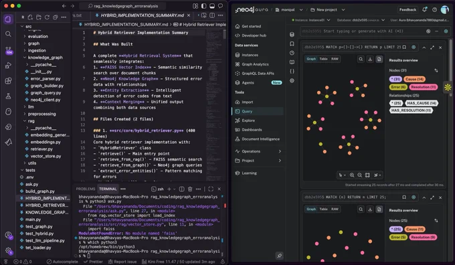Open the Manage gear in the activity bar
Screen dimensions: 455x265
click(x=9, y=250)
